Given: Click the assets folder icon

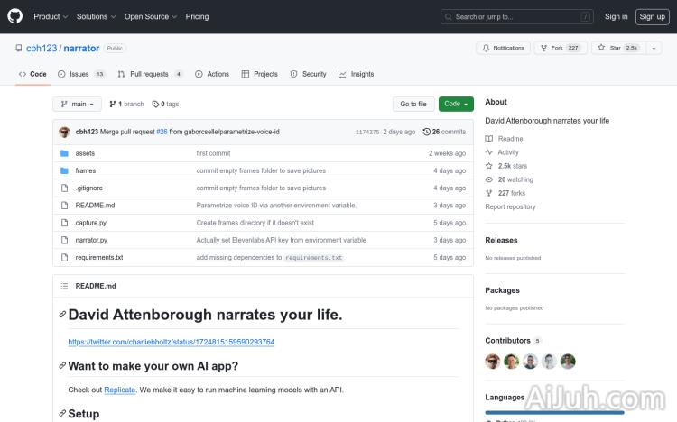Looking at the screenshot, I should 64,153.
